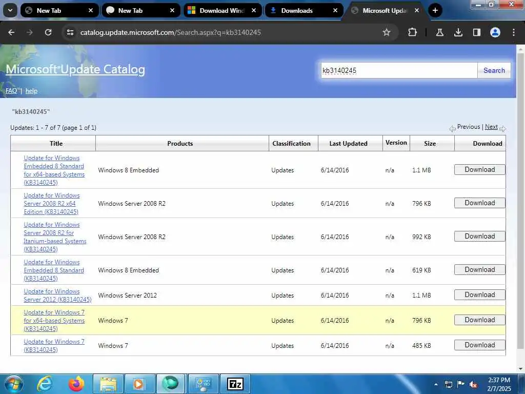Image resolution: width=525 pixels, height=394 pixels.
Task: Open network status tray icon
Action: [x=448, y=384]
